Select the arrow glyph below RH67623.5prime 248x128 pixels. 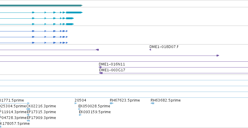112,103
